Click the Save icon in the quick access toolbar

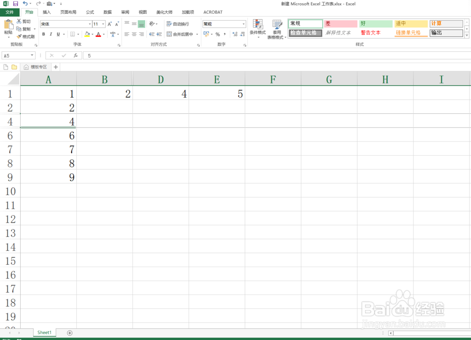coord(16,4)
